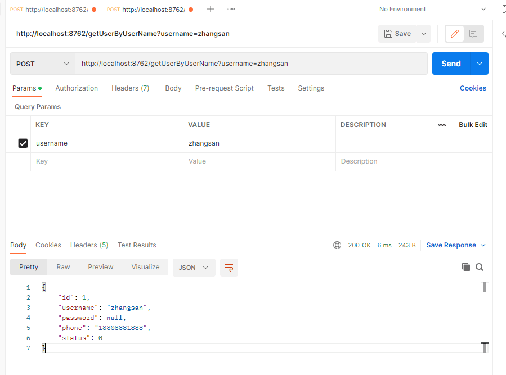The image size is (506, 375).
Task: Click the 243 B response size
Action: 407,245
